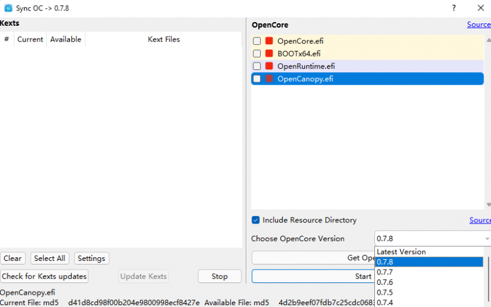Click the file list scroll-up arrow
Image resolution: width=491 pixels, height=307 pixels.
click(489, 40)
